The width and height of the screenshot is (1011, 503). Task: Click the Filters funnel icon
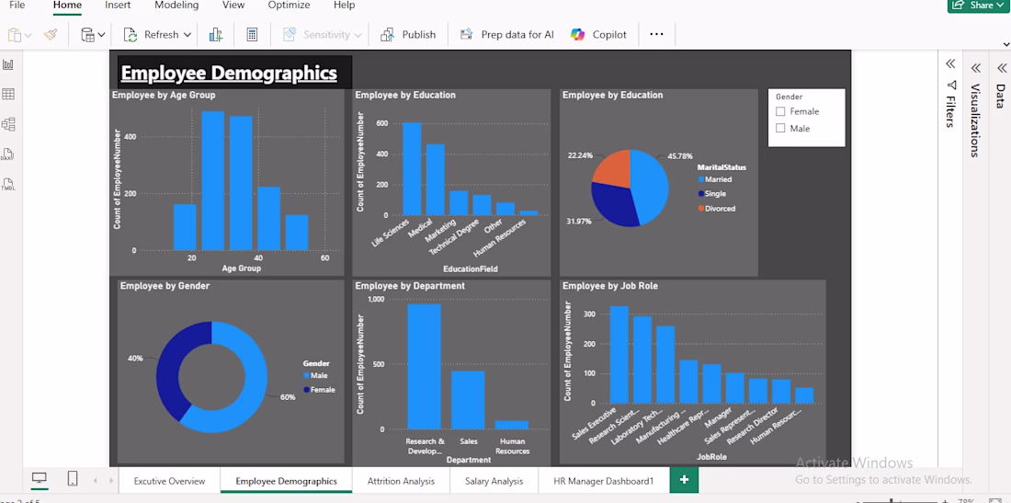(950, 86)
